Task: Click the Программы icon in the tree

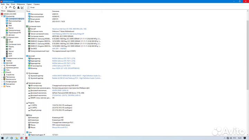Action: [x=4, y=77]
